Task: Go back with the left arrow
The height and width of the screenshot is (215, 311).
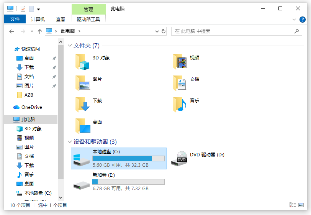Action: tap(11, 31)
